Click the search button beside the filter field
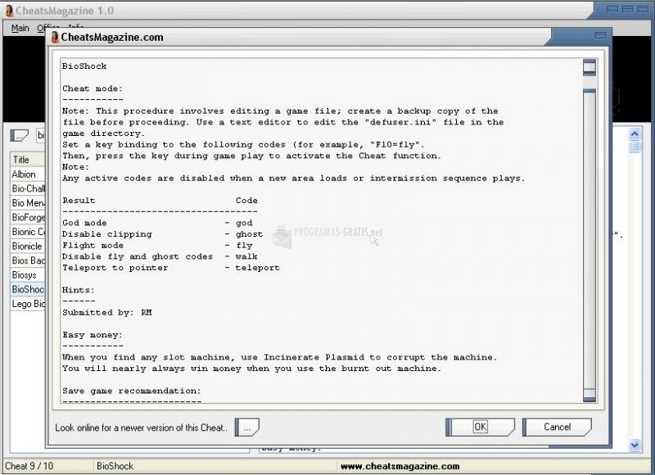This screenshot has height=475, width=655. click(x=19, y=135)
